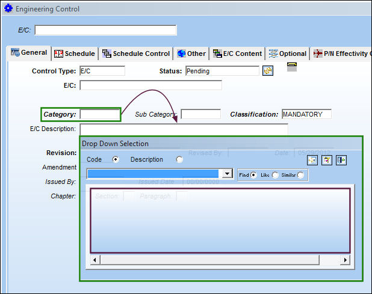Select the Code radio button
This screenshot has height=294, width=372.
coord(116,159)
